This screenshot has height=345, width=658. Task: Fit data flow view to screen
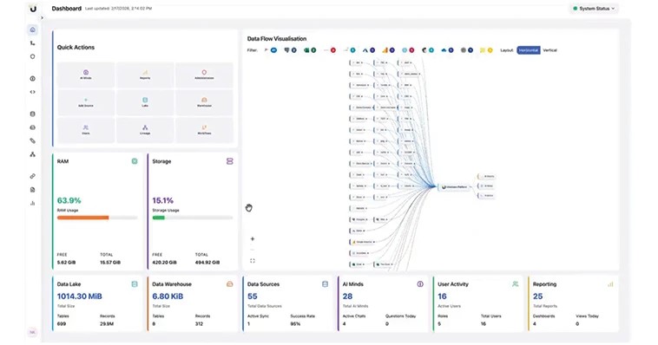(x=253, y=261)
